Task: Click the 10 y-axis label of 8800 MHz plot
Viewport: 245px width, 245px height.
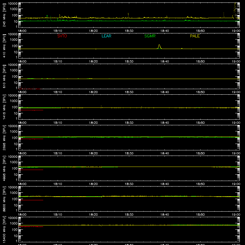Action: pos(16,205)
